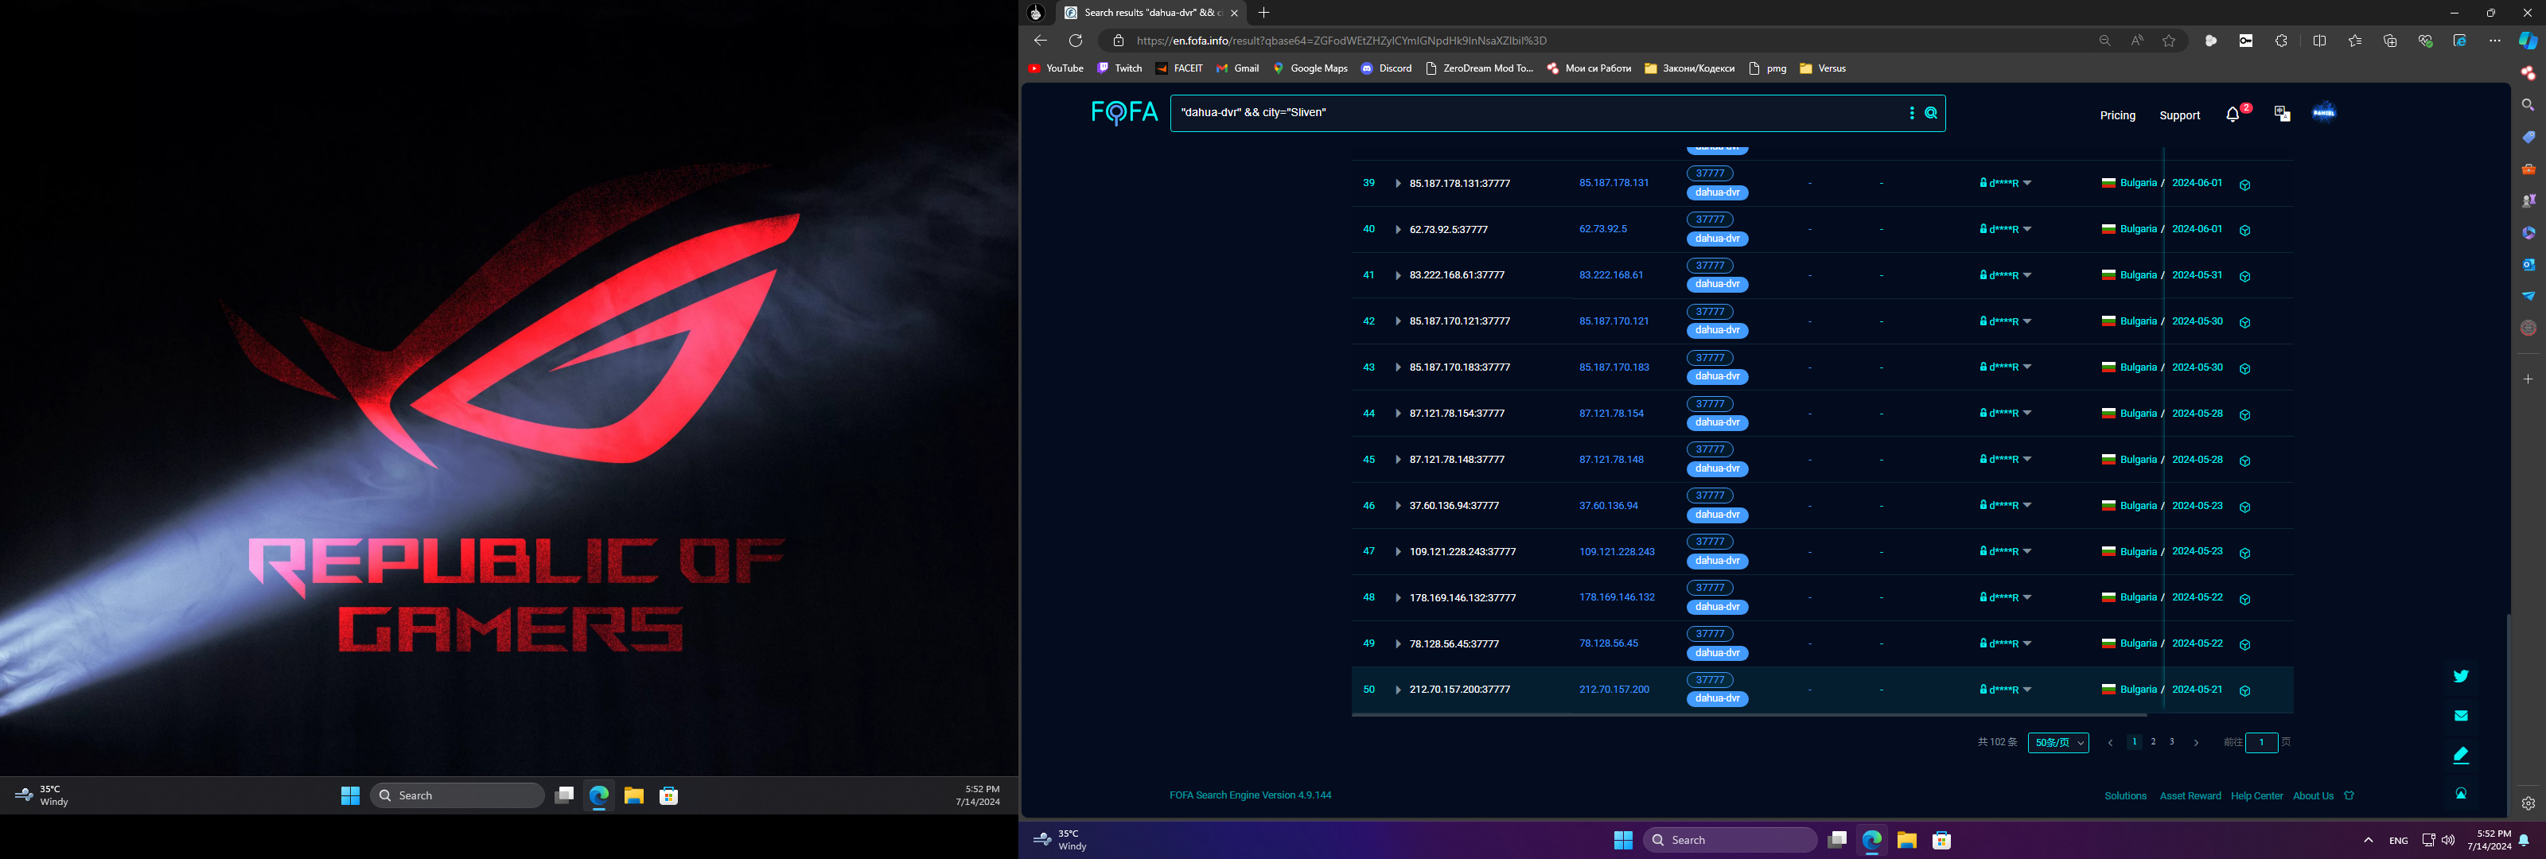Open the Solutions footer link
Viewport: 2546px width, 859px height.
[x=2125, y=795]
